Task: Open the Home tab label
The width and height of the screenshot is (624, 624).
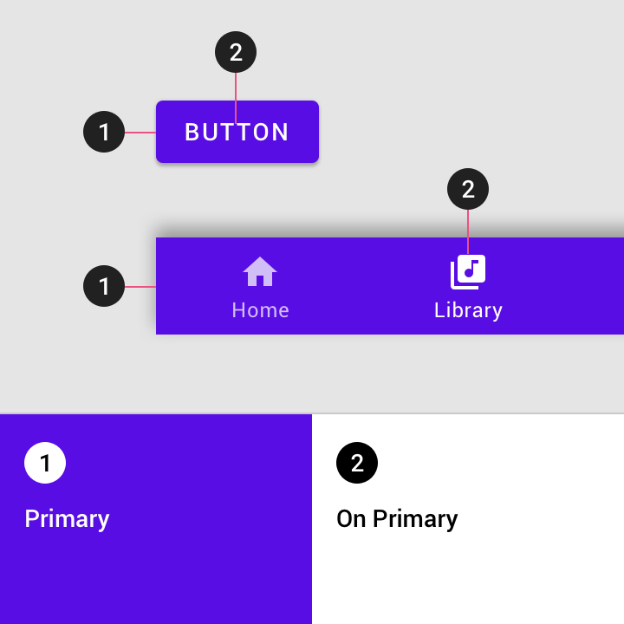Action: coord(260,310)
